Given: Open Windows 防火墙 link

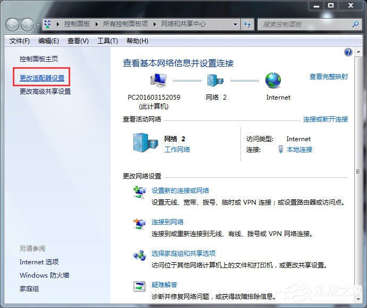Looking at the screenshot, I should [45, 275].
